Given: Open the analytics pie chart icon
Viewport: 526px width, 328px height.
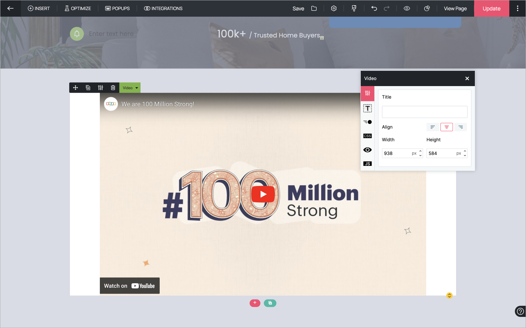Looking at the screenshot, I should (427, 8).
